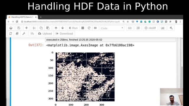Click the localhost address bar
Viewport: 189px width, 106px height.
click(x=72, y=21)
